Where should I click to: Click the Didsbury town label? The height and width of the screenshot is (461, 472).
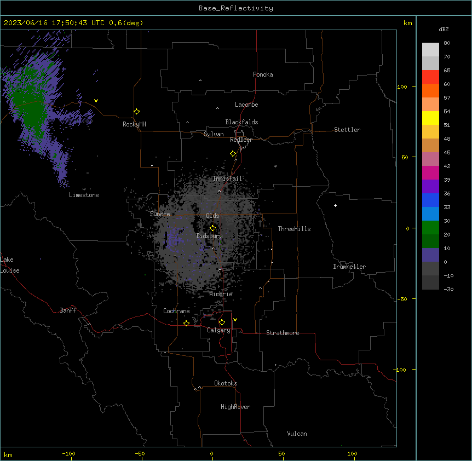[x=210, y=236]
